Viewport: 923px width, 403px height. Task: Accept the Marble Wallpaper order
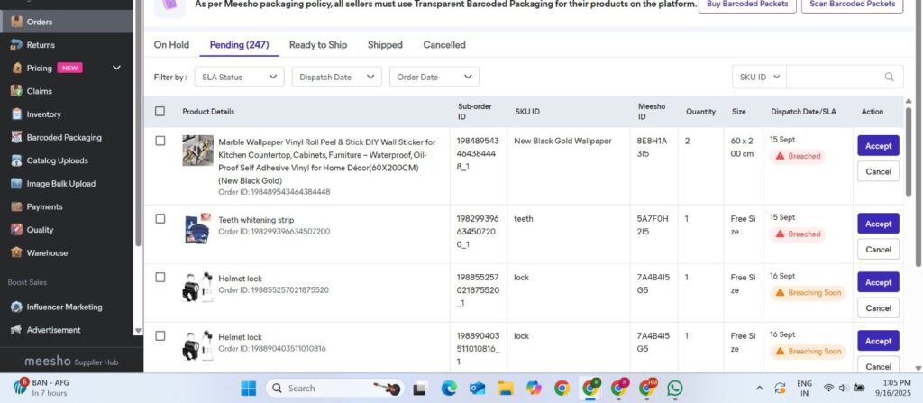click(878, 145)
